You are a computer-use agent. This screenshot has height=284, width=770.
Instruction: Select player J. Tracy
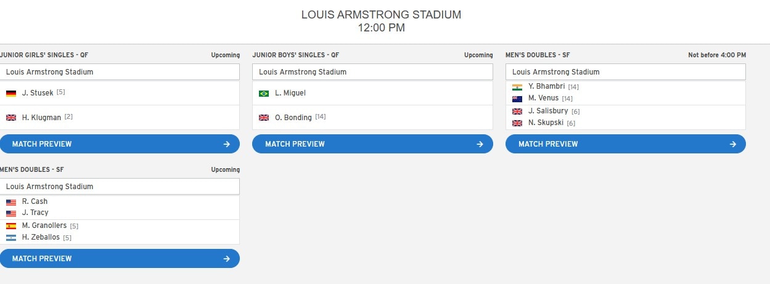pos(35,213)
